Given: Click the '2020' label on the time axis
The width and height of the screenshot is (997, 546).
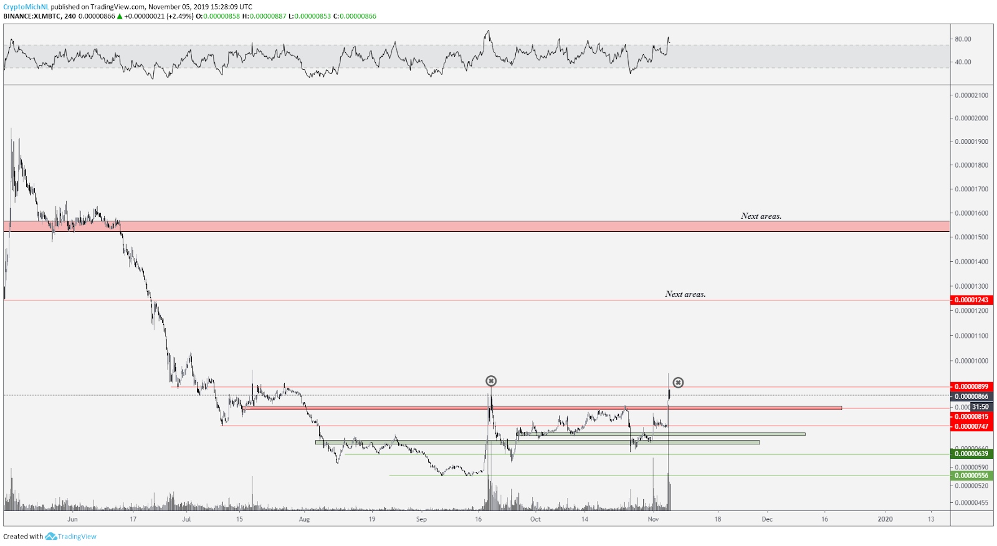Looking at the screenshot, I should pos(885,519).
